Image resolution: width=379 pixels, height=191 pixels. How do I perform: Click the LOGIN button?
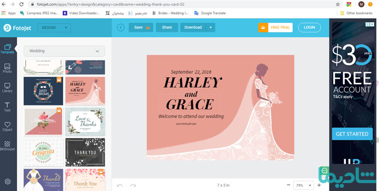[x=310, y=27]
